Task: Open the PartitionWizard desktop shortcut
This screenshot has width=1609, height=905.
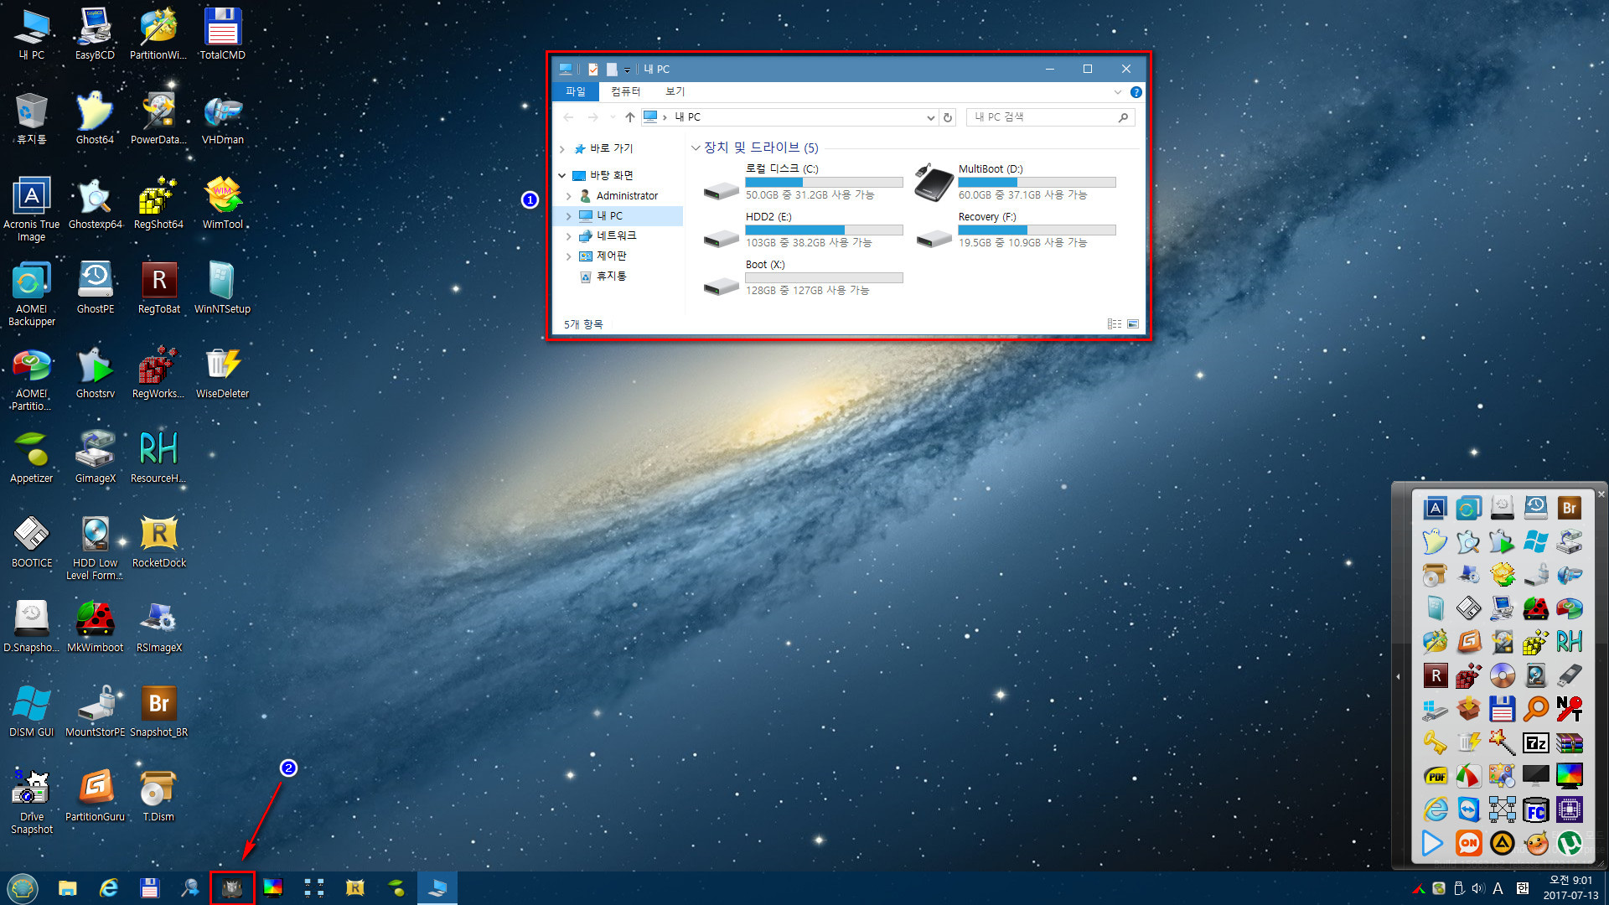Action: pos(158,34)
